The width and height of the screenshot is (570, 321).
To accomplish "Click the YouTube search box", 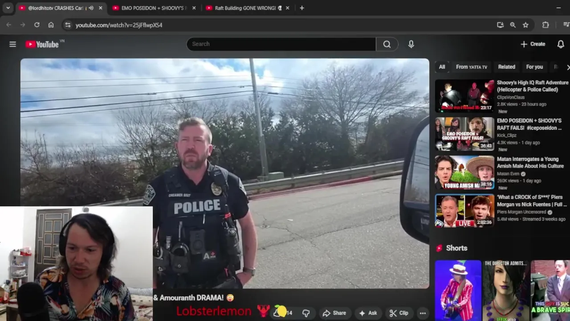I will 281,44.
